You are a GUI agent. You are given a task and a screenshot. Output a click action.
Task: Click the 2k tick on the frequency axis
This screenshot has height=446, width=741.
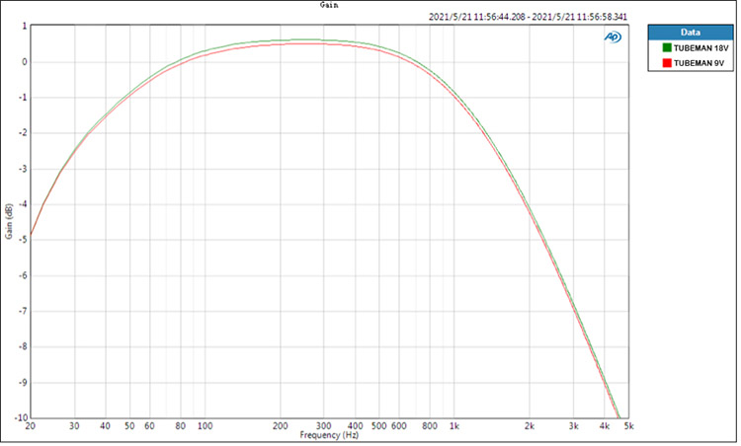[530, 426]
